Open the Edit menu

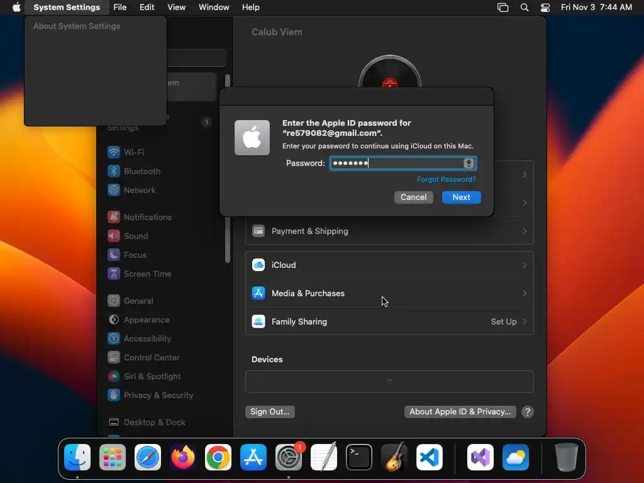147,8
